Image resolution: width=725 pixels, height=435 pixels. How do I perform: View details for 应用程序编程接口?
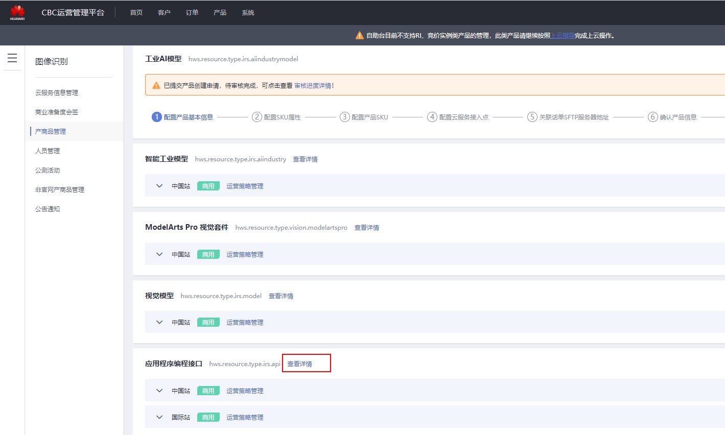[x=299, y=364]
